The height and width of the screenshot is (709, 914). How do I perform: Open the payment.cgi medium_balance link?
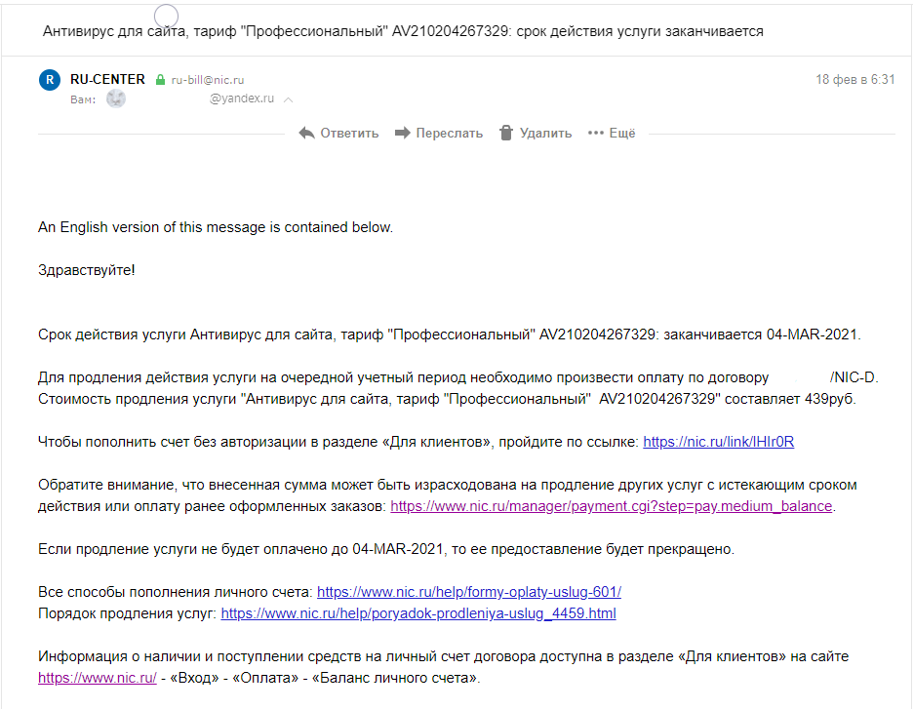(x=612, y=506)
